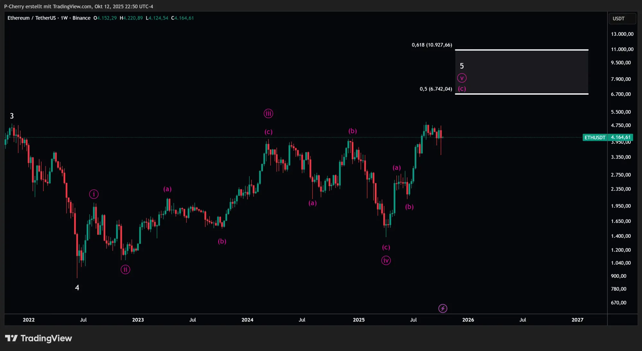This screenshot has height=351, width=642.
Task: Click the TradingView logo
Action: tap(39, 338)
